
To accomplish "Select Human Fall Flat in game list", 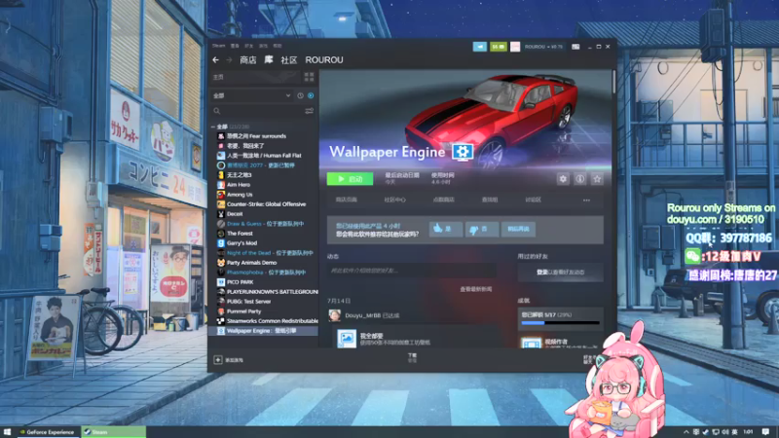I will point(264,156).
